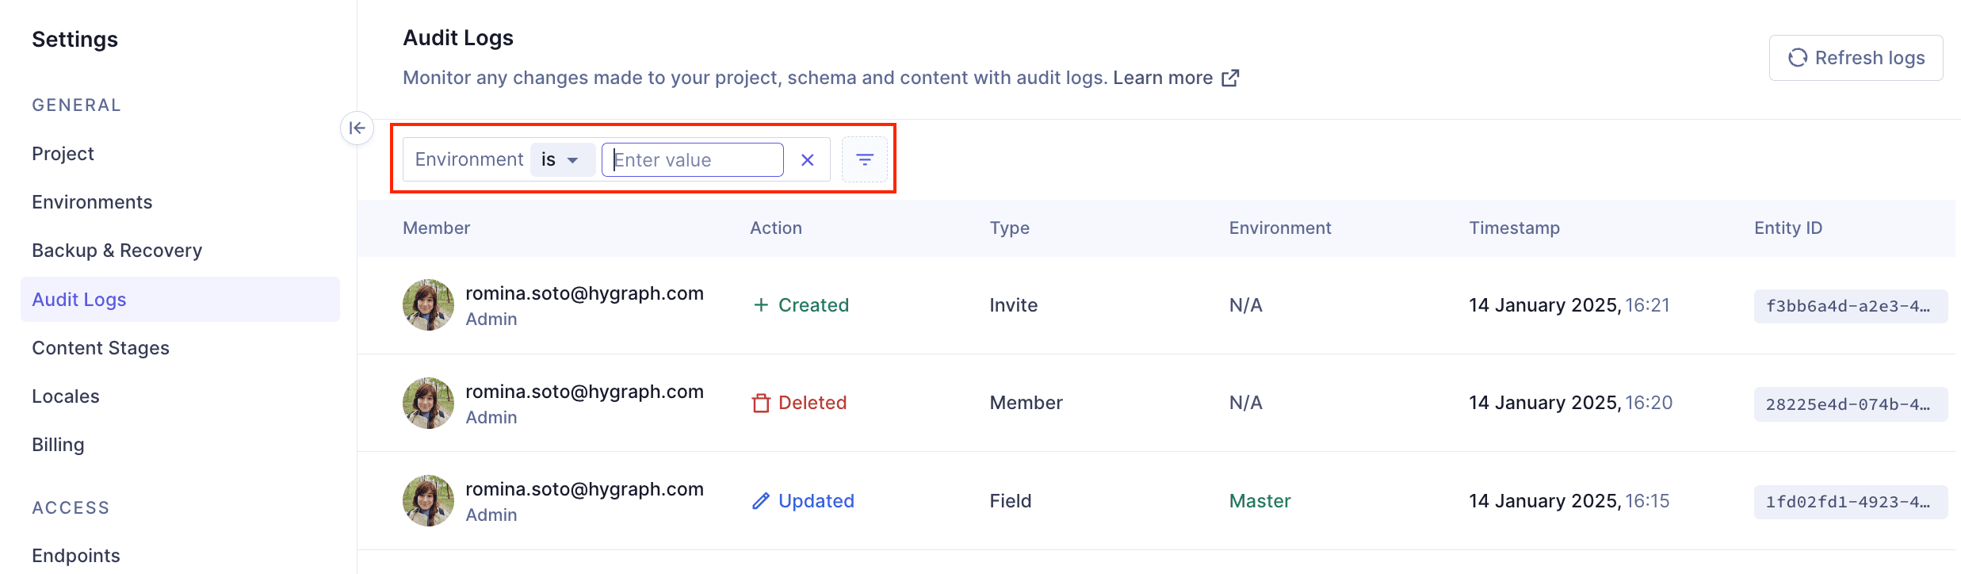Click avatar of member in Deleted Member row

(428, 403)
